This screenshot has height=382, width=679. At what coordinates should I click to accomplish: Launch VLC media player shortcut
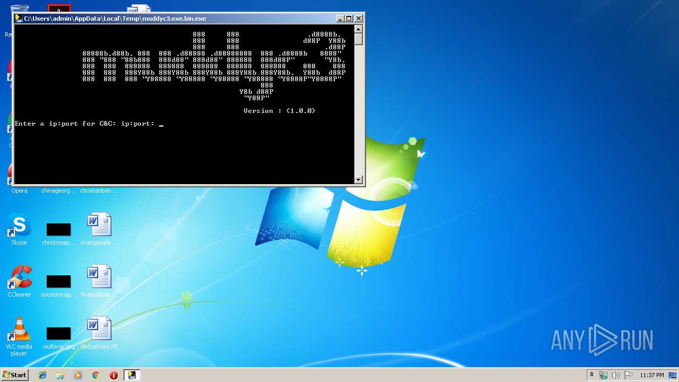[x=19, y=336]
